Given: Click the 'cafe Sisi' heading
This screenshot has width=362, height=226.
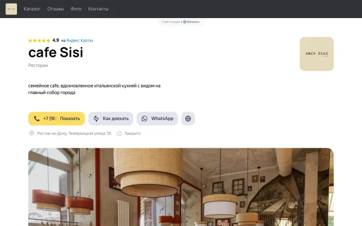Looking at the screenshot, I should tap(56, 52).
